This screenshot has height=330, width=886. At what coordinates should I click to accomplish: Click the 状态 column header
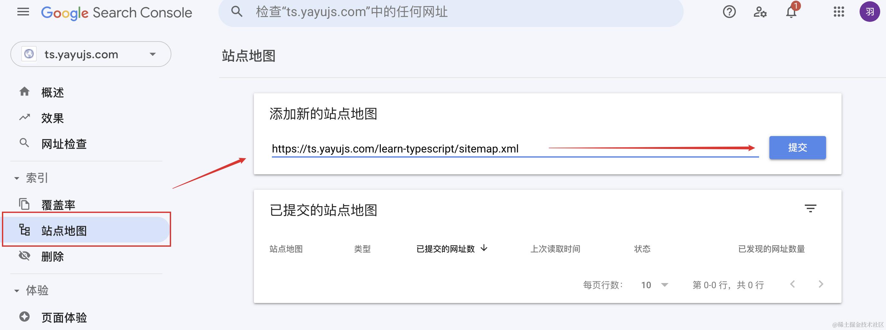(x=642, y=249)
